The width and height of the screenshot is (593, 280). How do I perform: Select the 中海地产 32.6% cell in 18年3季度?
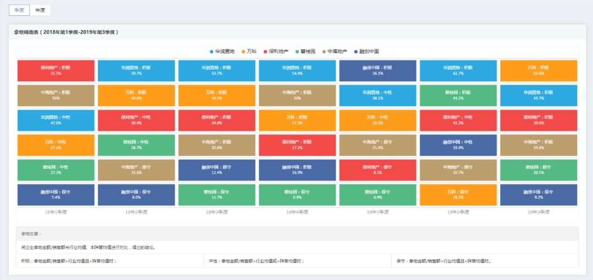217,145
